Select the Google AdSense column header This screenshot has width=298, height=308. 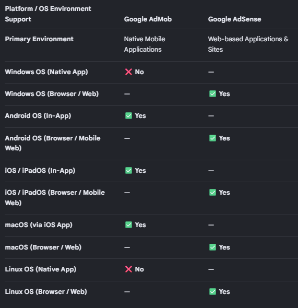(x=235, y=19)
